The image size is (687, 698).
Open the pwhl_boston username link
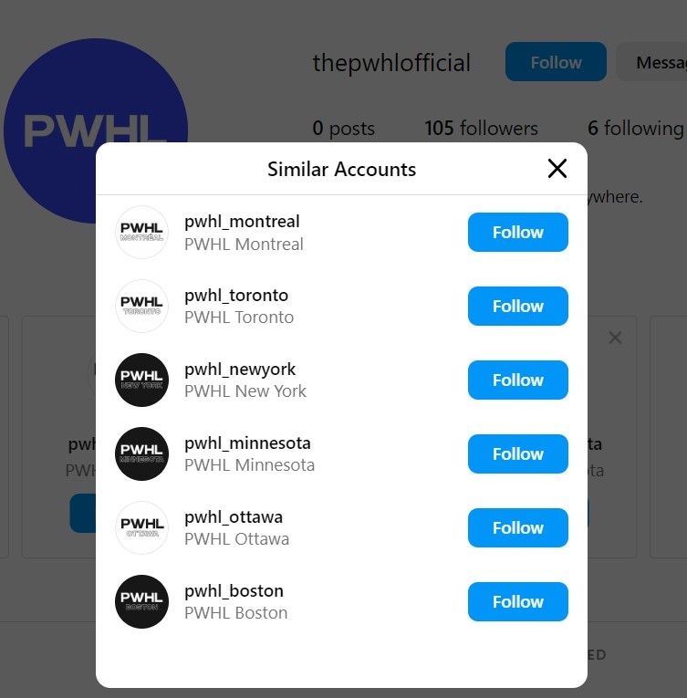(234, 591)
